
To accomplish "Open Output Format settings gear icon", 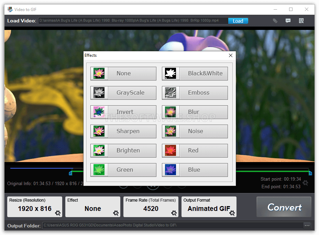I will (x=232, y=213).
